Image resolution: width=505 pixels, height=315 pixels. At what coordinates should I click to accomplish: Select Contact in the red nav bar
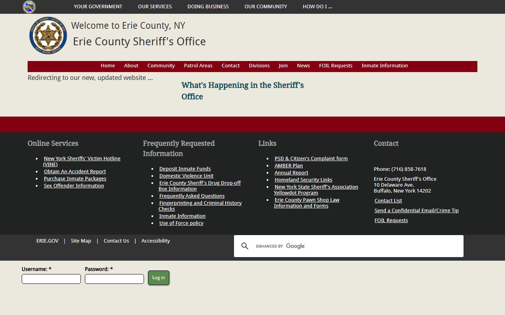click(230, 66)
